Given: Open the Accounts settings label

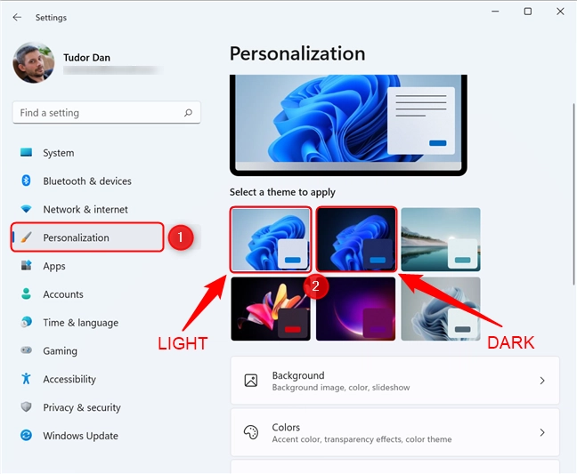Looking at the screenshot, I should point(63,294).
